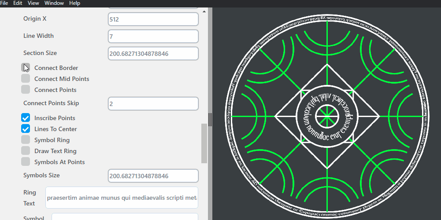The image size is (441, 220).
Task: Open the Window menu
Action: click(54, 3)
